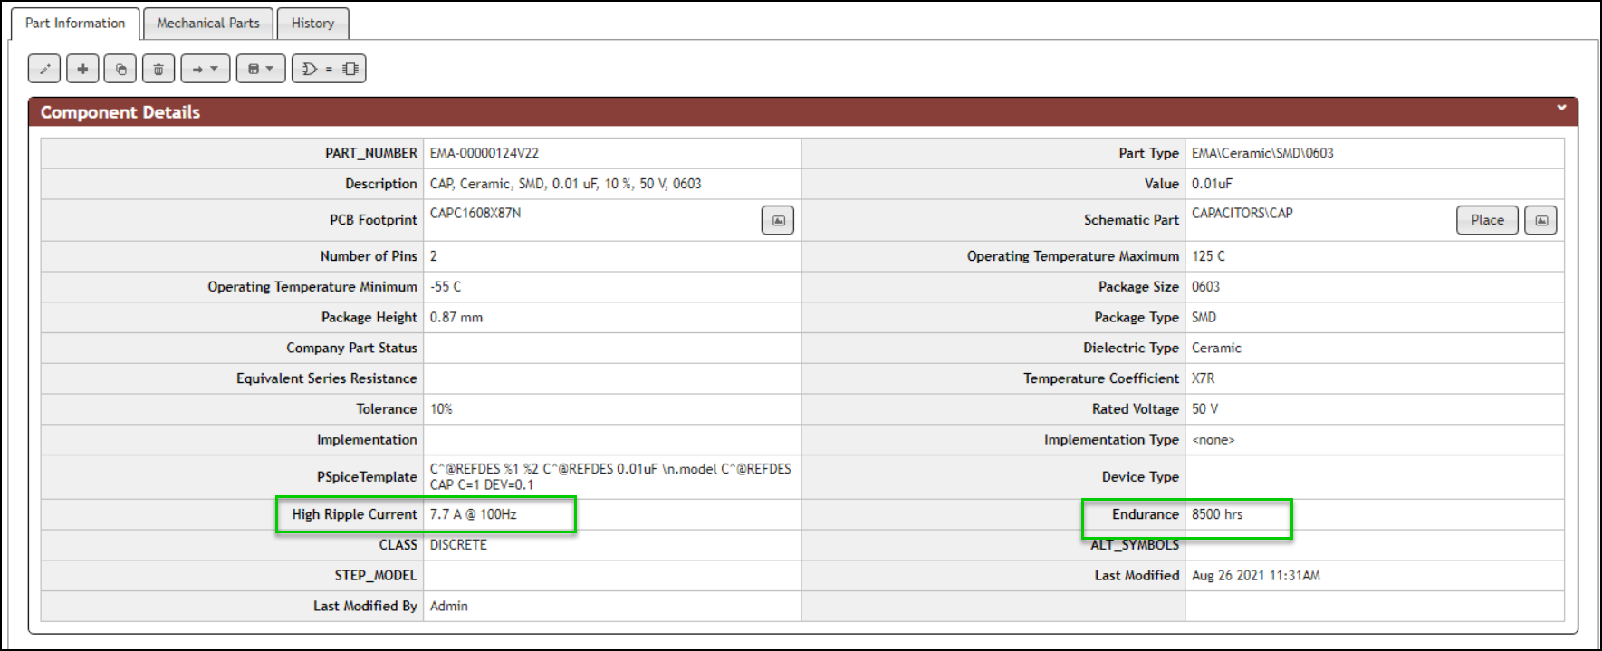Click the Value field 0.01uF
Image resolution: width=1602 pixels, height=651 pixels.
tap(1212, 184)
